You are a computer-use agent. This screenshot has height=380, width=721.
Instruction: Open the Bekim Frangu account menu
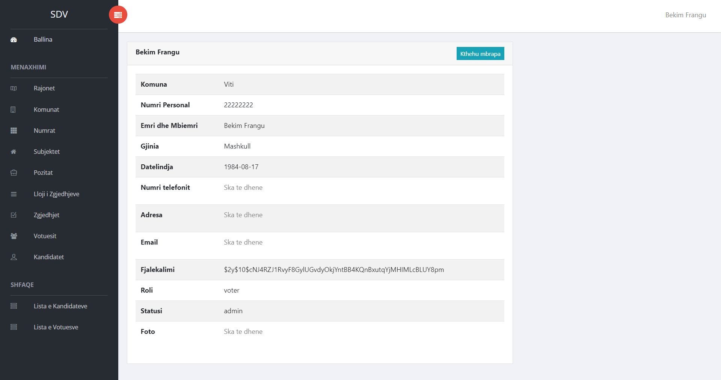686,15
